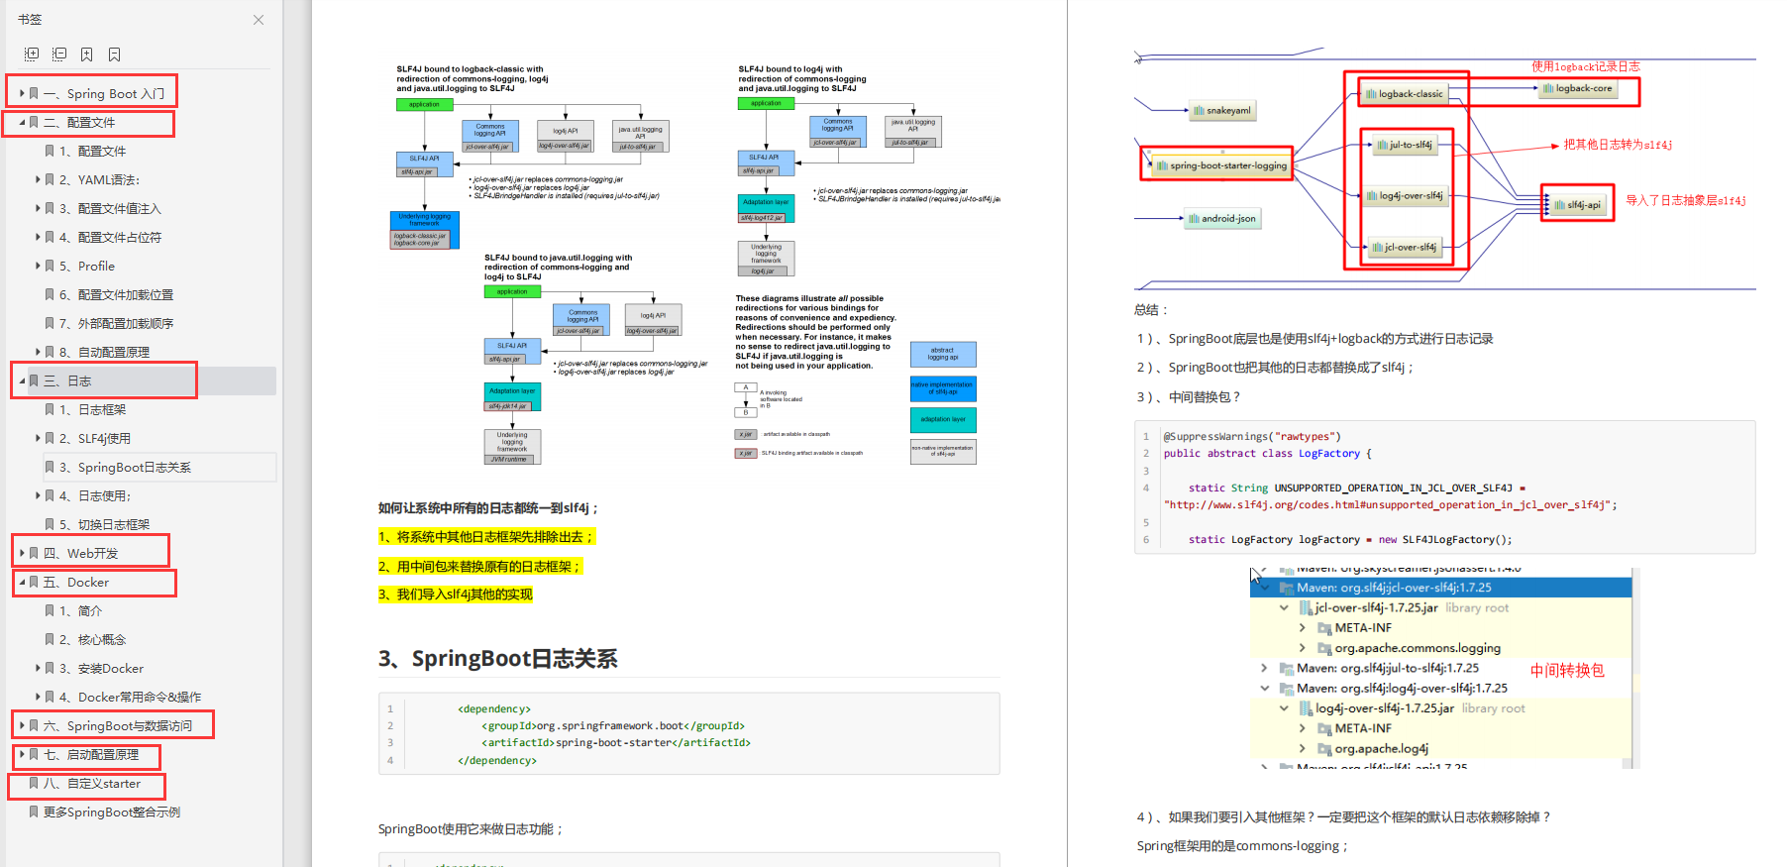Expand the '5、Profile' bookmark
Screen dimensions: 1787x867
[38, 267]
